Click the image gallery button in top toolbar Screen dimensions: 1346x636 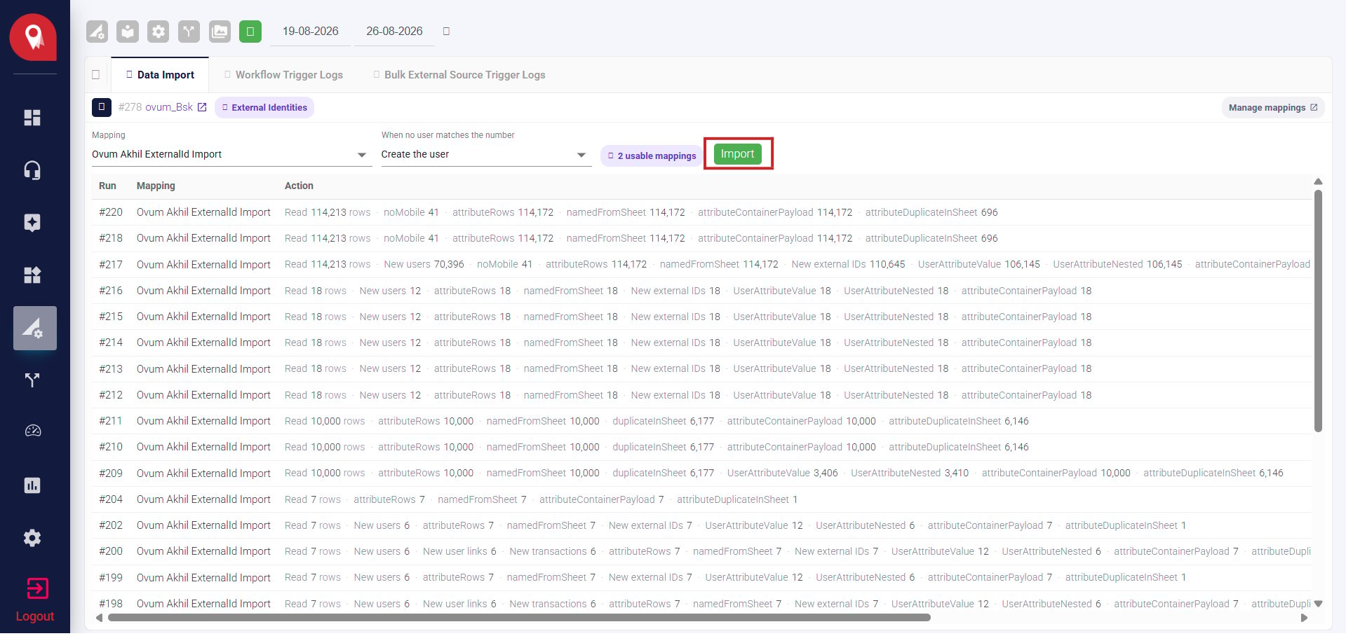click(220, 32)
